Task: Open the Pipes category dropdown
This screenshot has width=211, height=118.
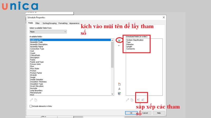Action: (48, 32)
